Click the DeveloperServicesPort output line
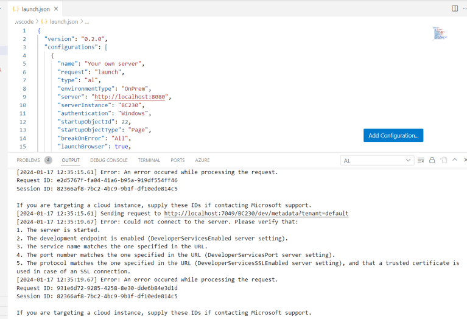The height and width of the screenshot is (319, 467). tap(176, 255)
